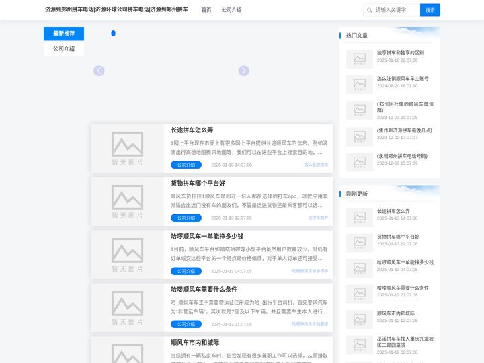Open article title 哈喽顺风车需要什么条件 in main list
The image size is (484, 363).
point(204,289)
